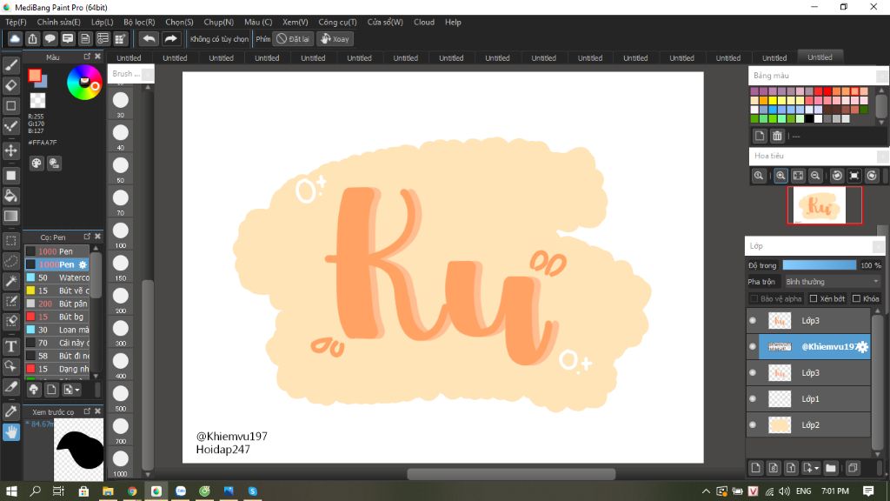Click the Redo arrow in toolbar
890x501 pixels.
click(x=170, y=38)
